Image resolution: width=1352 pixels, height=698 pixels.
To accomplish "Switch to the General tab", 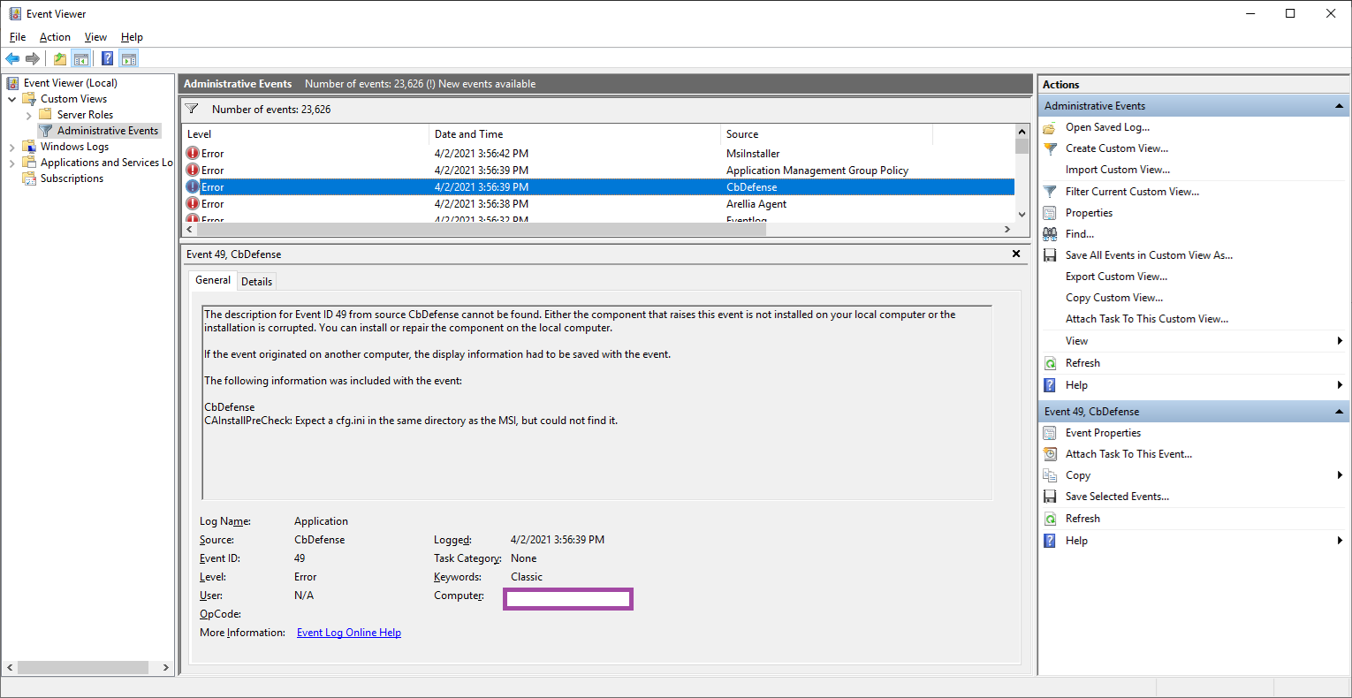I will click(213, 280).
